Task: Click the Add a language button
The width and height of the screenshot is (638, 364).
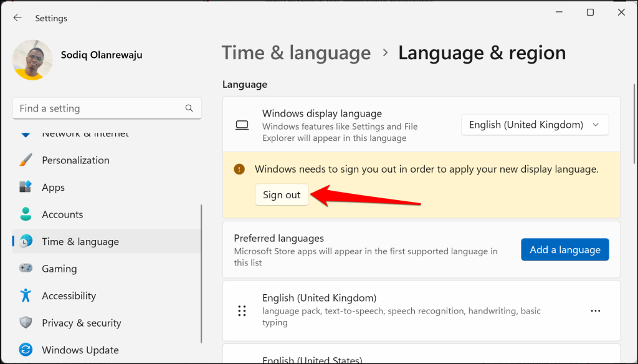Action: point(564,249)
